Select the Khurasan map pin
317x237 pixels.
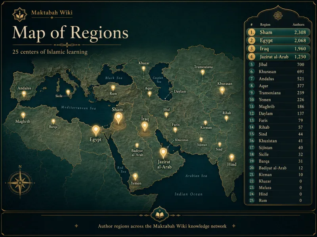pos(222,90)
